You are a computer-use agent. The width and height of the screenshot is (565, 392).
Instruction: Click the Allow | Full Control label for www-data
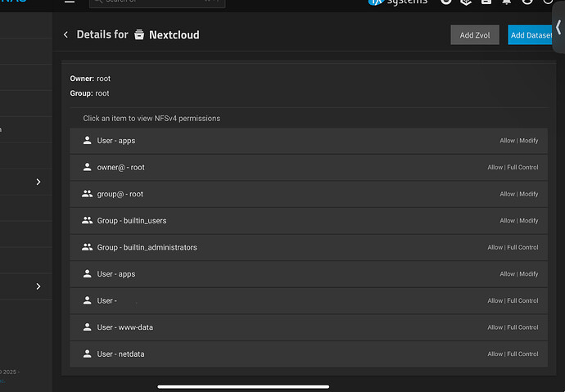(513, 327)
